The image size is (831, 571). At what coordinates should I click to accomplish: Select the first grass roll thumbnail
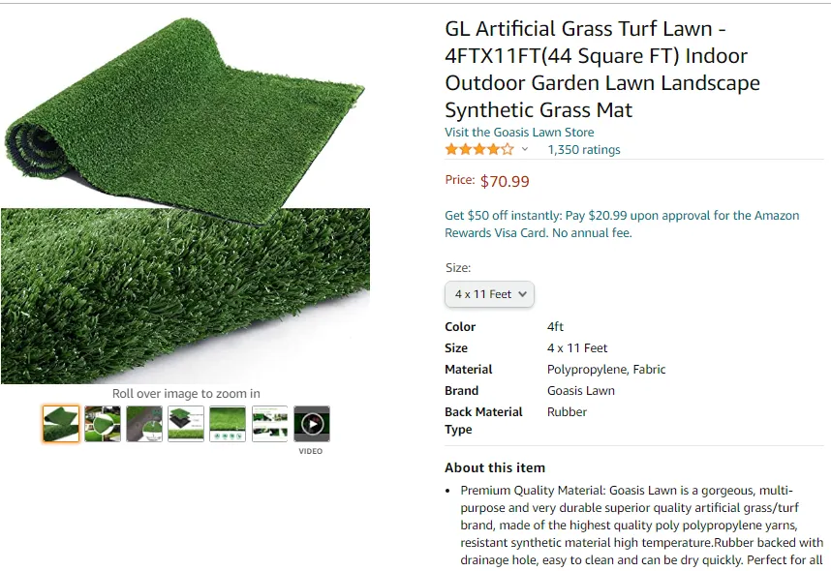(61, 424)
